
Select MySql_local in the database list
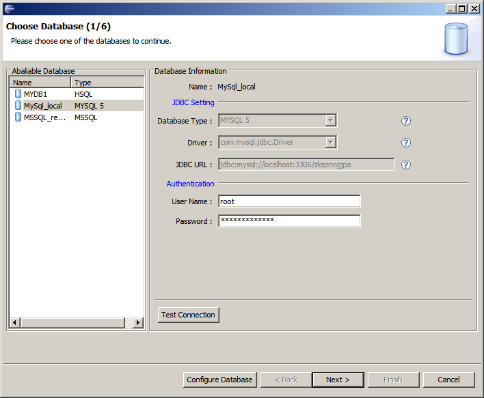pos(77,106)
